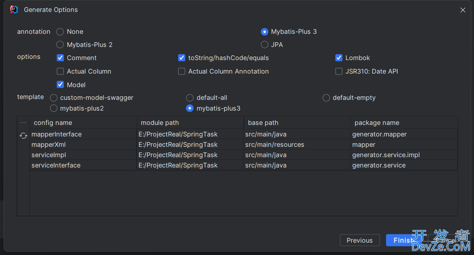Screen dimensions: 474x255
Task: Select the mapperInterface config cell
Action: 83,134
